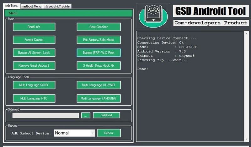Click Exit Factory/Safe Mode
Viewport: 251px width, 147px height.
pyautogui.click(x=99, y=40)
